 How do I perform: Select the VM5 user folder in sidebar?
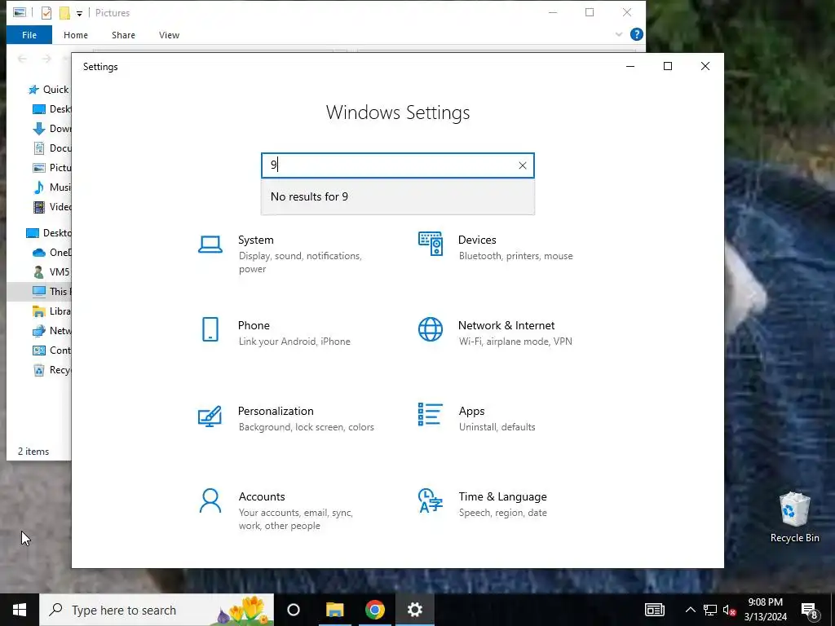pos(51,272)
